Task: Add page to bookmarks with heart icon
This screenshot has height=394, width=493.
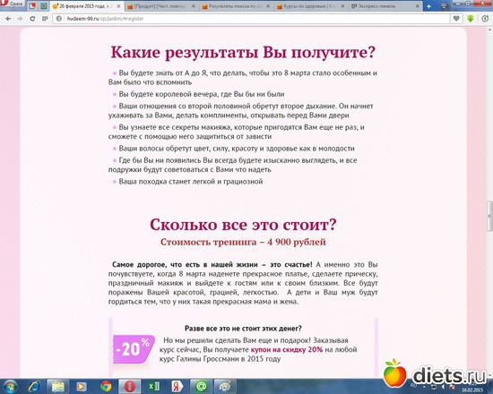Action: 456,19
